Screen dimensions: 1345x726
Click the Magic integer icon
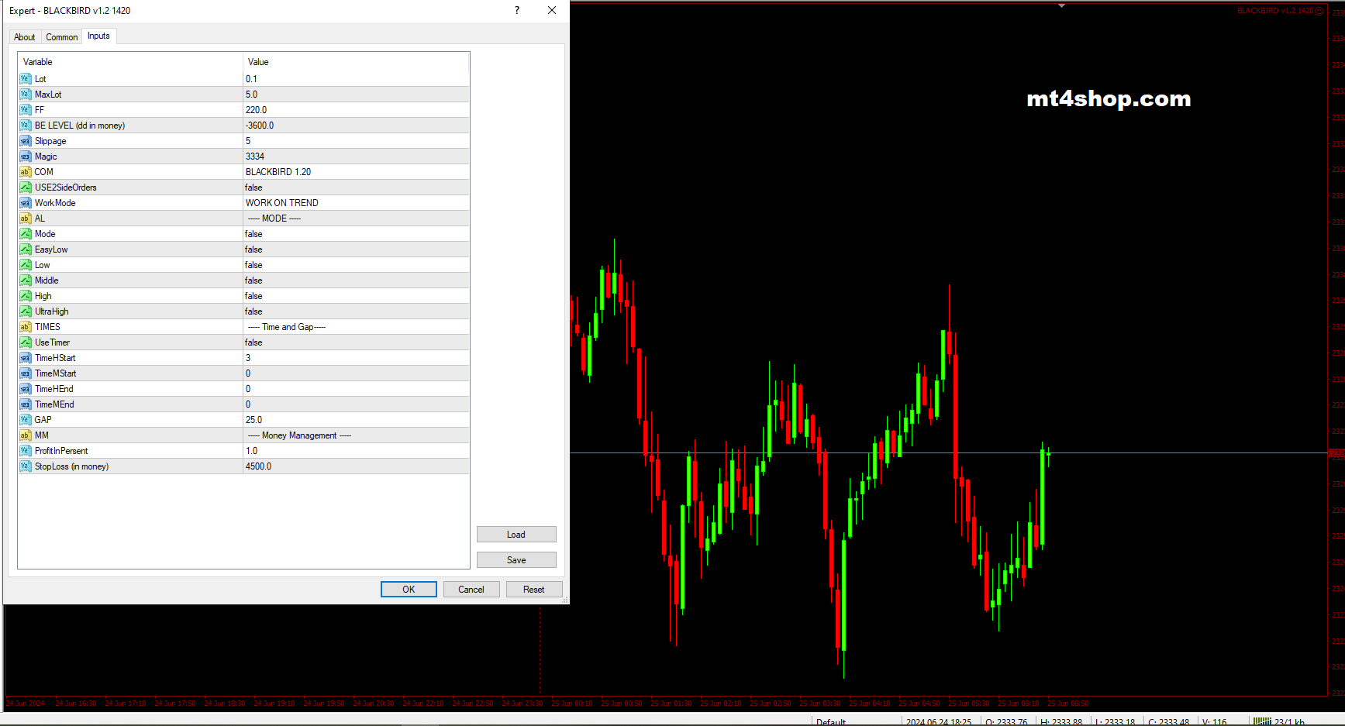click(x=26, y=157)
